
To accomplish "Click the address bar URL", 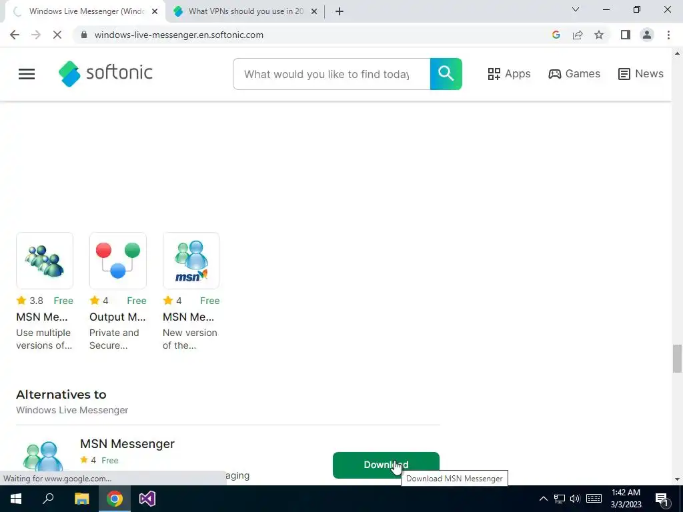I will (x=179, y=35).
